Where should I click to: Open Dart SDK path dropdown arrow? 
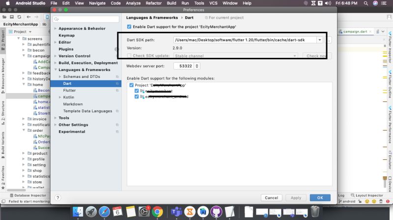(320, 40)
